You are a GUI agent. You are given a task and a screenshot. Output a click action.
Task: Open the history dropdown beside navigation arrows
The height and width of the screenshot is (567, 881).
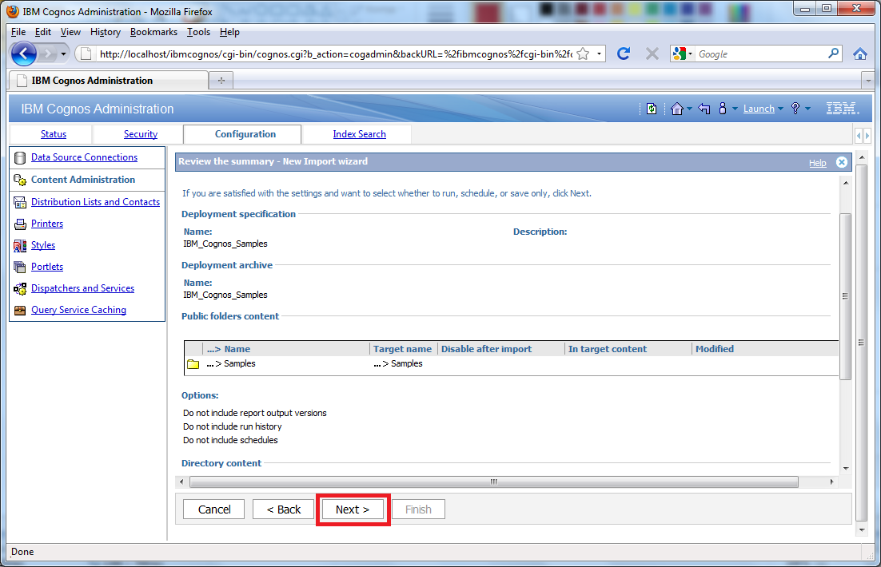point(63,54)
